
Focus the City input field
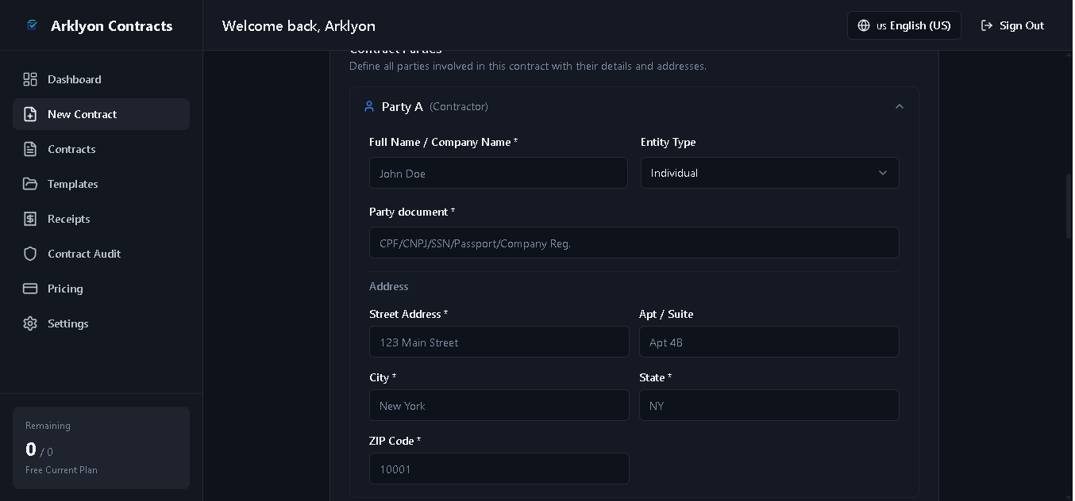[499, 405]
